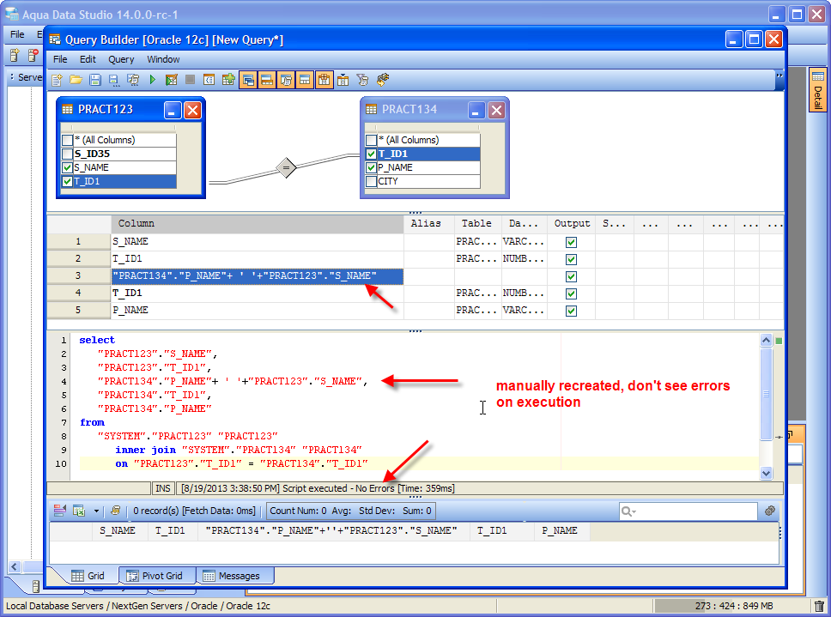Uncheck T_ID1 in PRACT134 table
The width and height of the screenshot is (831, 617).
coord(372,154)
